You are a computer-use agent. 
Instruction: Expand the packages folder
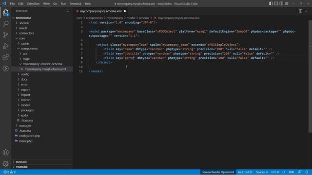click(27, 110)
